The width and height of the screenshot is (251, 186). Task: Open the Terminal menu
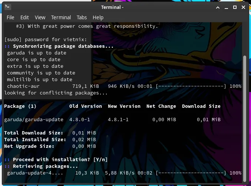pos(61,17)
